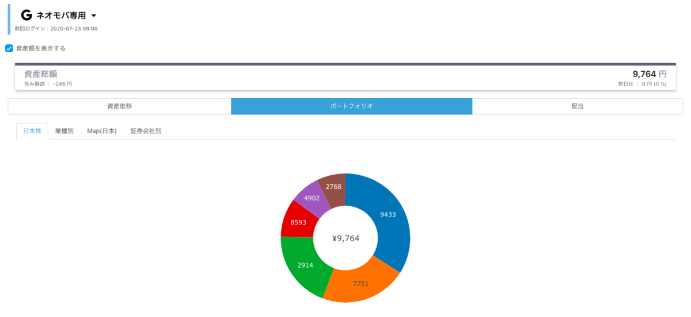The width and height of the screenshot is (691, 317).
Task: Click the 前日比 0 円 (0 %) text
Action: pyautogui.click(x=642, y=84)
